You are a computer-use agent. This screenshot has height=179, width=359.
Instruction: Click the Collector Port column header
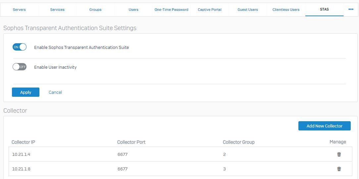click(131, 142)
